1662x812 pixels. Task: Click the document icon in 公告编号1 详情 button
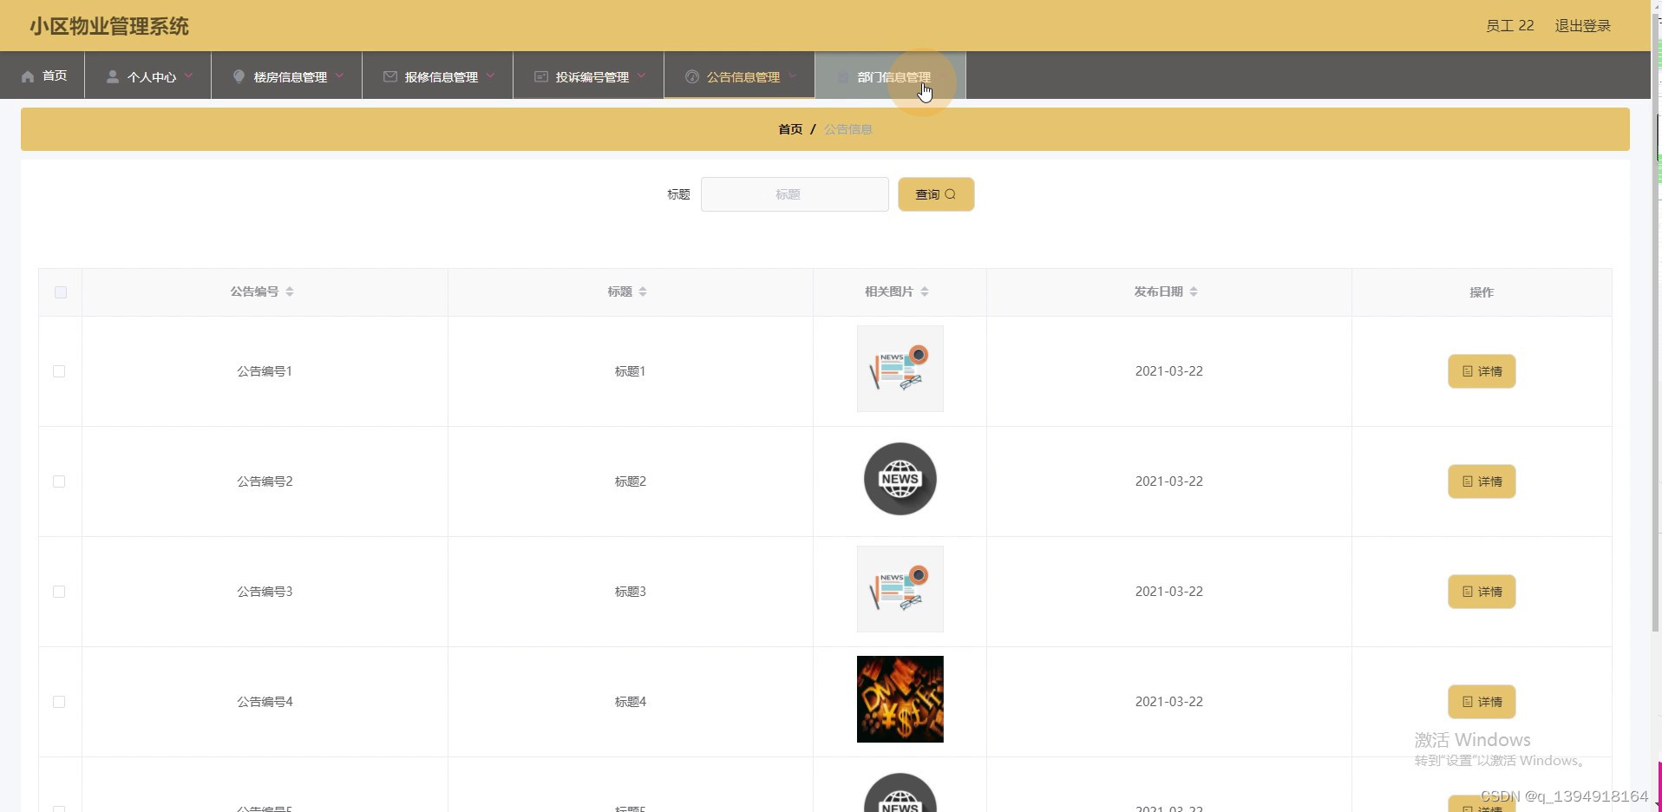(1468, 371)
